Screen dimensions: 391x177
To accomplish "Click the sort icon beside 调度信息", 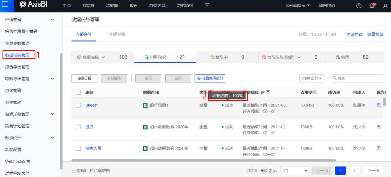I will [x=263, y=92].
